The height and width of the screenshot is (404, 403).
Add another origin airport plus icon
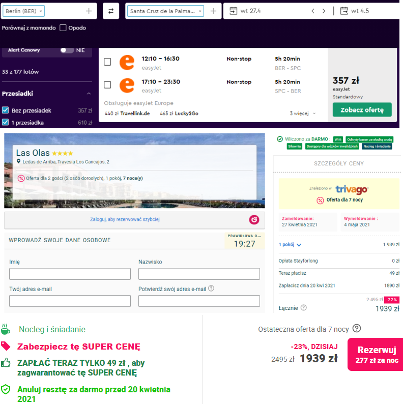pyautogui.click(x=89, y=11)
